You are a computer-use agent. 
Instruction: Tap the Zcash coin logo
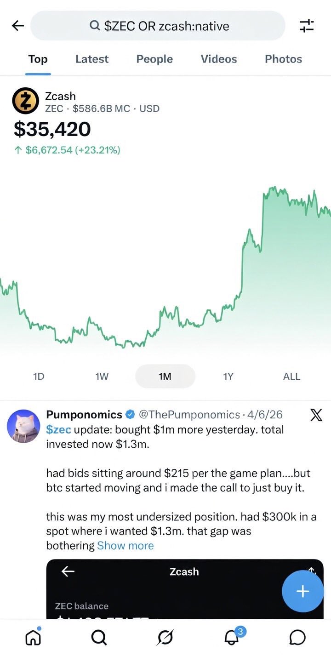25,101
